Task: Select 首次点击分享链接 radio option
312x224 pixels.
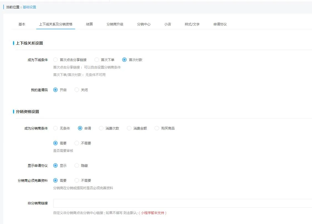Action: (55, 60)
